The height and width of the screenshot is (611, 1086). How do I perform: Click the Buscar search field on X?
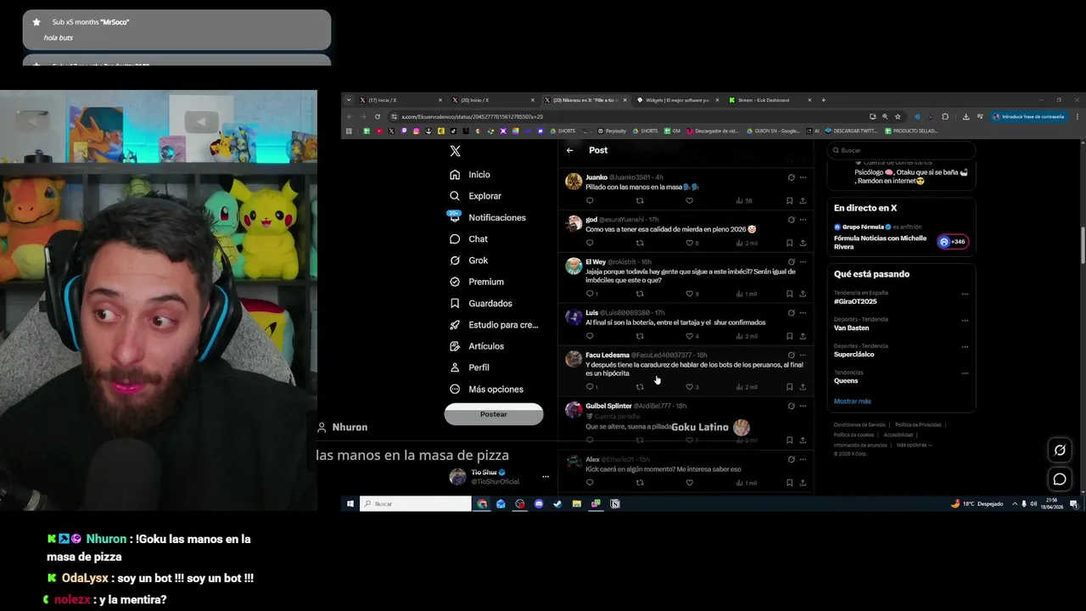[x=901, y=150]
